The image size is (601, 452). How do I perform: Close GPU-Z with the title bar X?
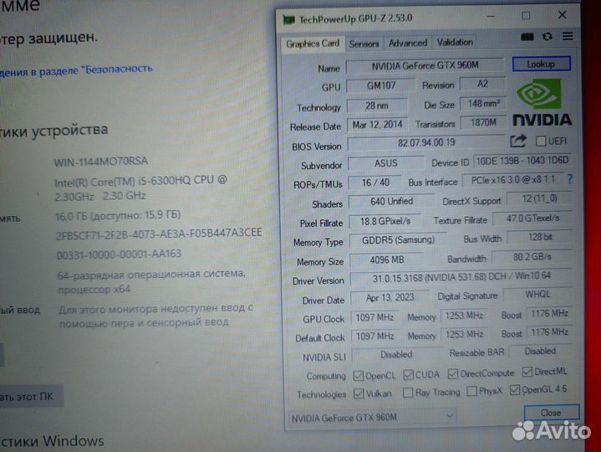562,15
